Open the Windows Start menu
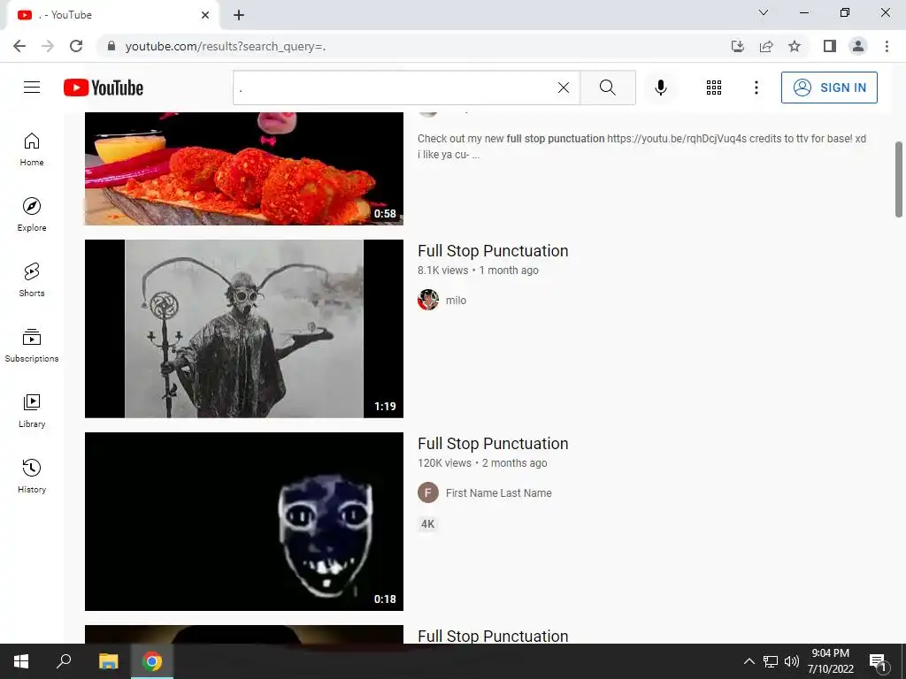 point(21,661)
